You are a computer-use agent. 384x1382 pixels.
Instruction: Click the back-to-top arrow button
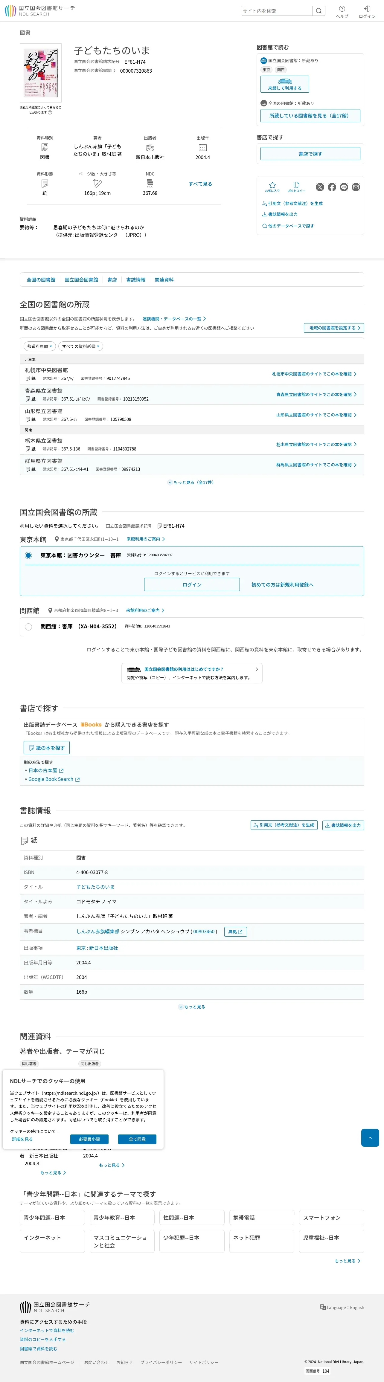tap(370, 1137)
